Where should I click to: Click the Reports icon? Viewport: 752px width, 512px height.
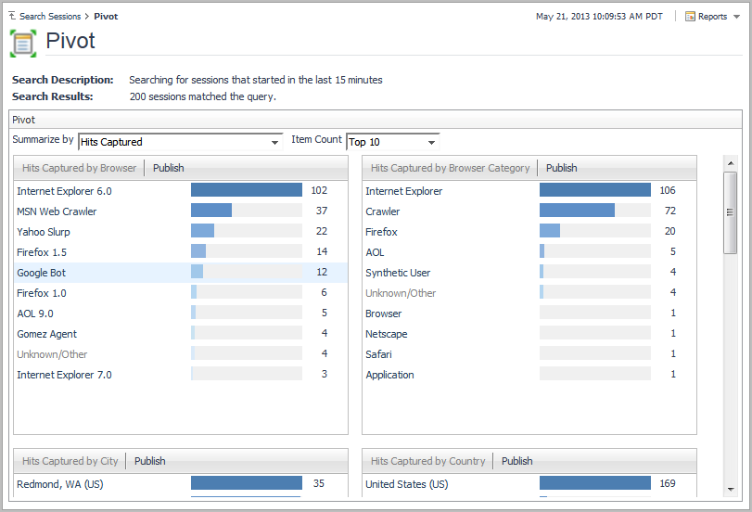(690, 17)
